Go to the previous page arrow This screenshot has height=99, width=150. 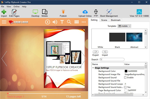pyautogui.click(x=4, y=58)
